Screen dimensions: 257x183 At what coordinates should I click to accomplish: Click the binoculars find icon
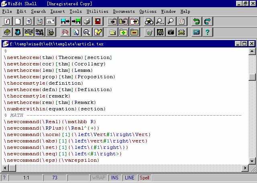point(149,21)
